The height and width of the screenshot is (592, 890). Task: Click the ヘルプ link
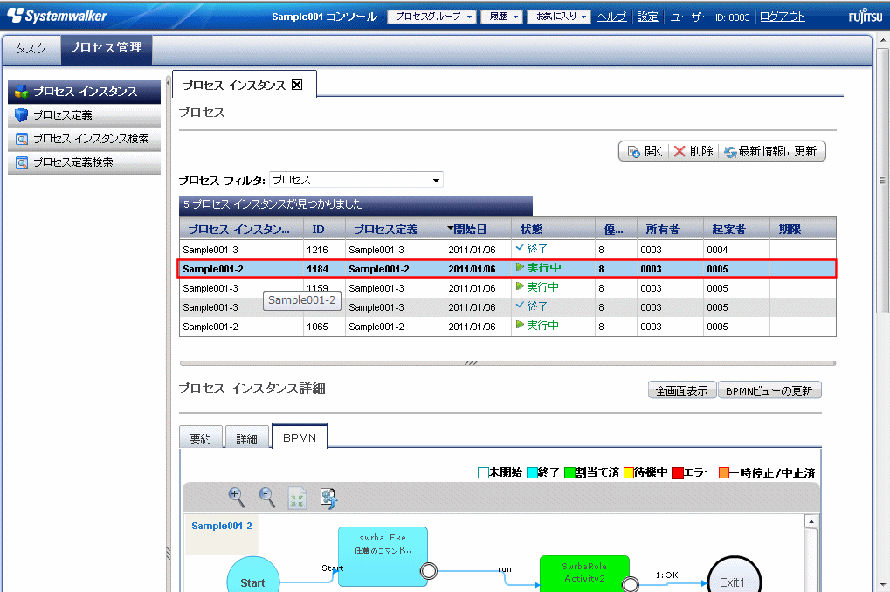tap(611, 17)
